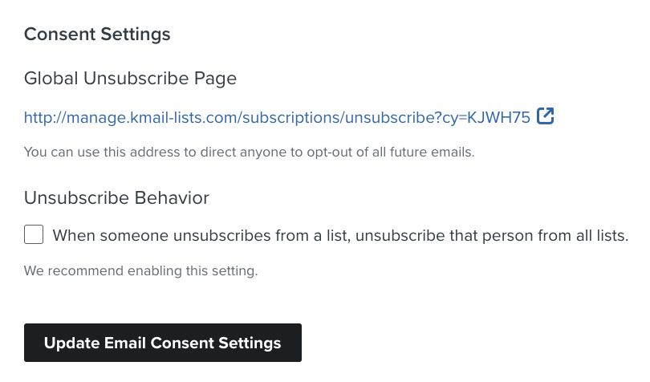Screen dimensions: 650x382
Task: Click the "We recommend enabling this setting" note
Action: (x=140, y=271)
